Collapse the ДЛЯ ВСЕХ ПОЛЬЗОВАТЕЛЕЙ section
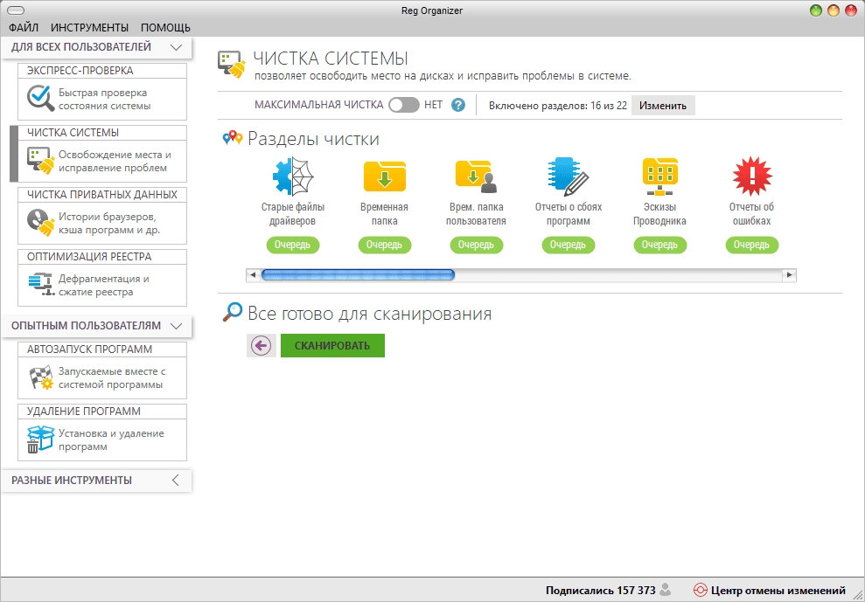The height and width of the screenshot is (602, 865). tap(176, 47)
